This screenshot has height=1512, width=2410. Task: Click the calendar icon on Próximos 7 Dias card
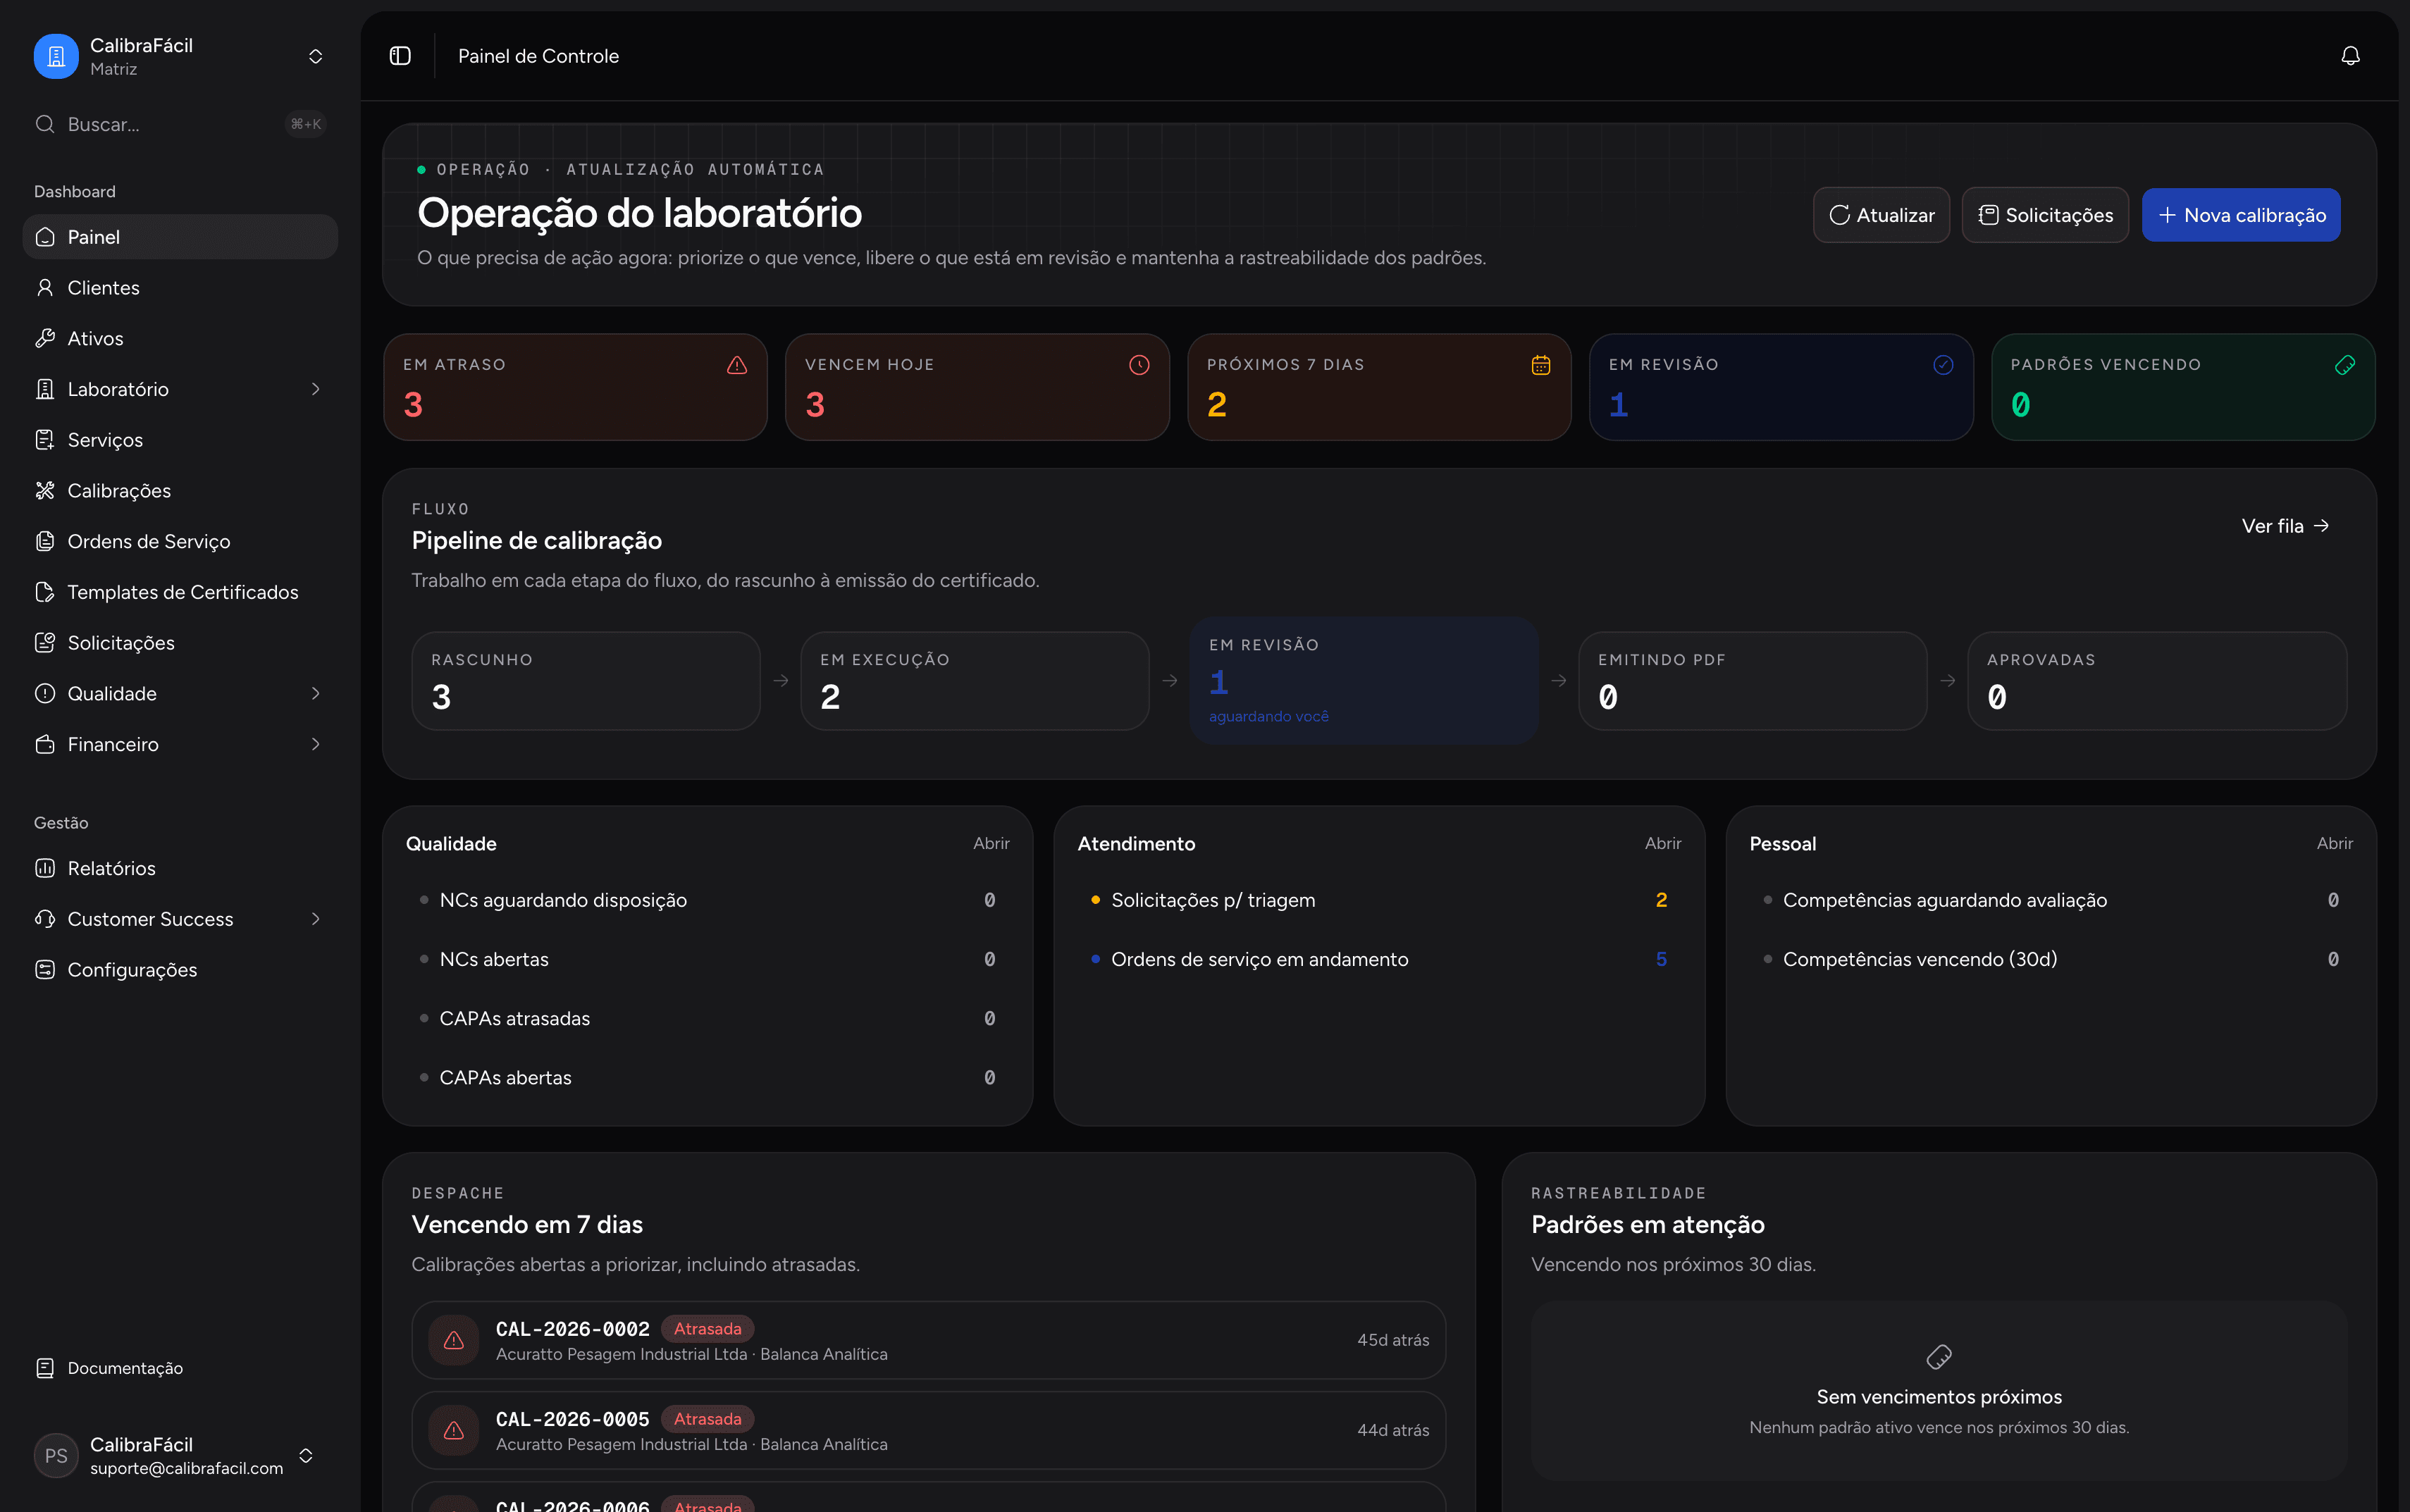coord(1541,365)
